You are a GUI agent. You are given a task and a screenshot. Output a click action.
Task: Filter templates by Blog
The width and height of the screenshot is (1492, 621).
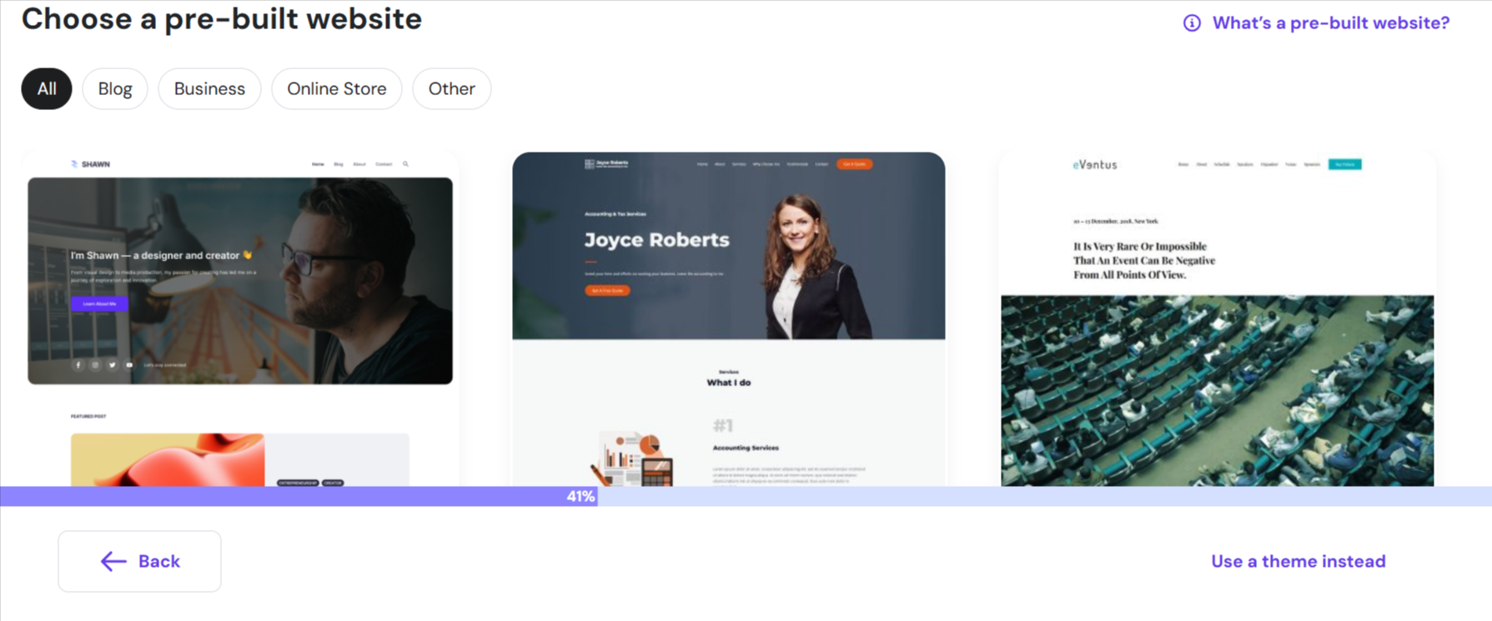coord(115,89)
